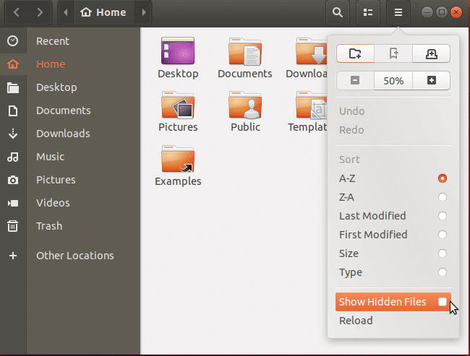The width and height of the screenshot is (470, 356).
Task: Click Reload in the popover menu
Action: [356, 320]
